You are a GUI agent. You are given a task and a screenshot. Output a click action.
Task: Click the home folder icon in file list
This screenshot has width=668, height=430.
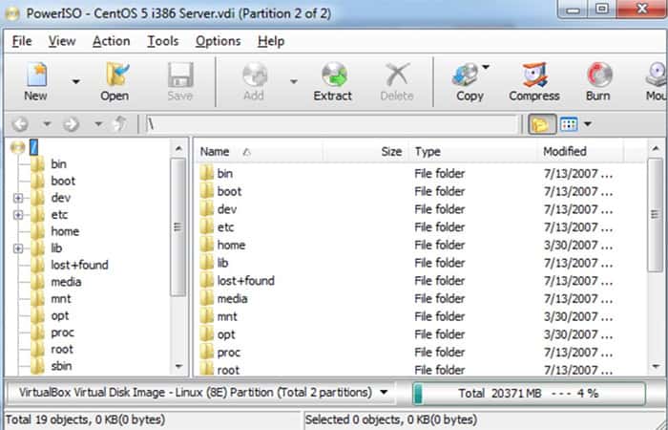[207, 245]
